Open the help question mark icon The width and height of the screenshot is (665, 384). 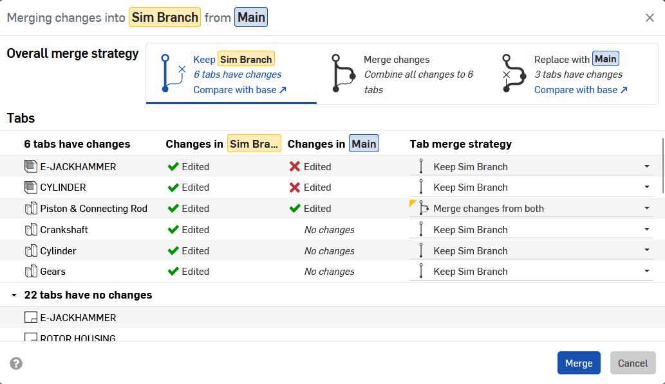[x=15, y=363]
